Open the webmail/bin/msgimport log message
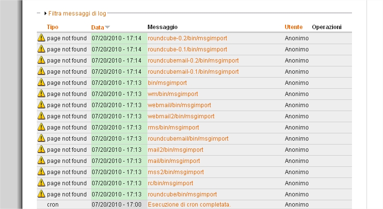Image resolution: width=383 pixels, height=209 pixels. pyautogui.click(x=179, y=105)
